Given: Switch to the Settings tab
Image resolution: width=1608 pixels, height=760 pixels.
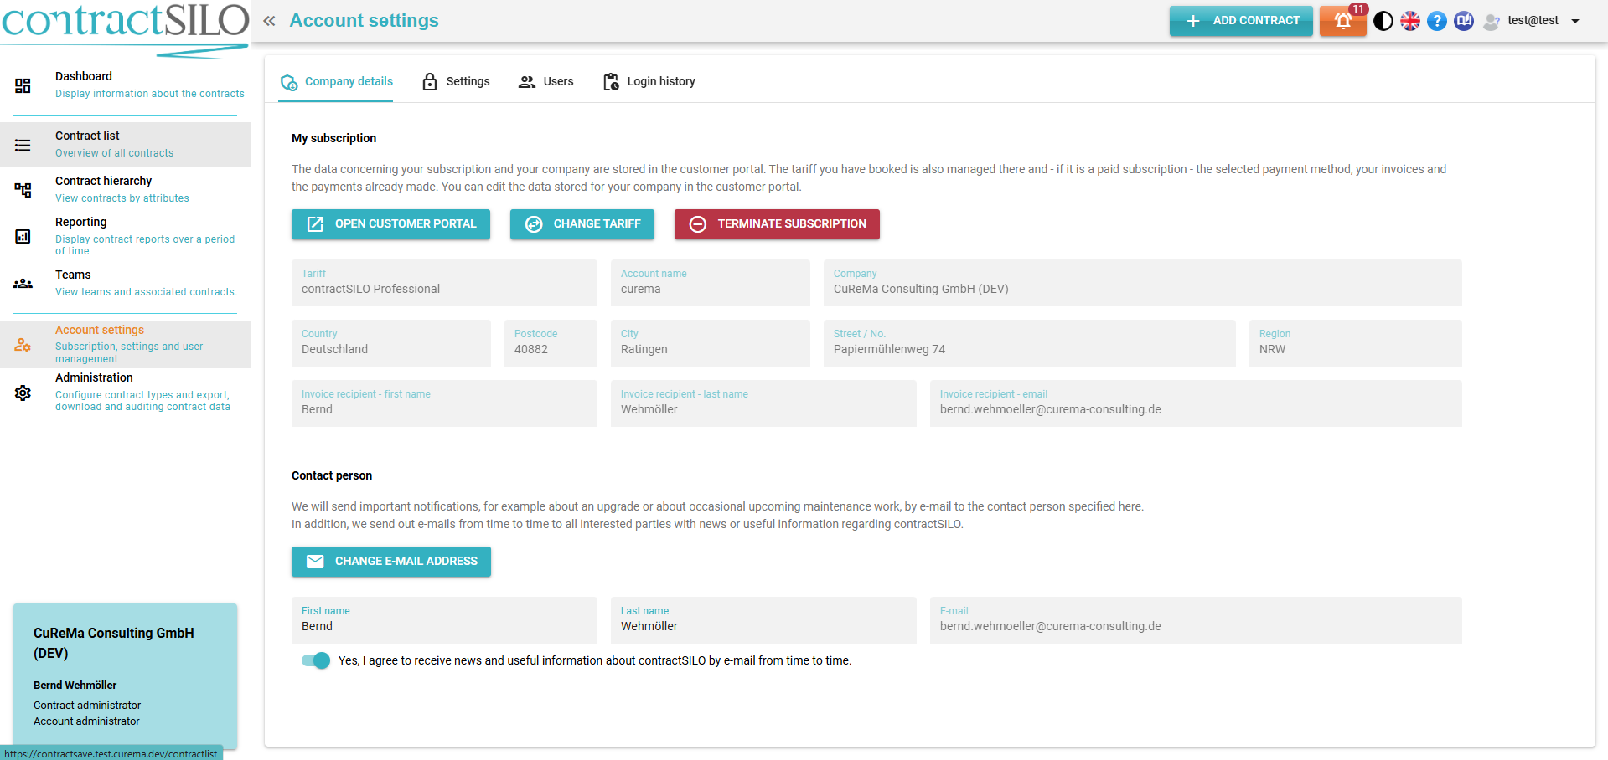Looking at the screenshot, I should point(456,81).
